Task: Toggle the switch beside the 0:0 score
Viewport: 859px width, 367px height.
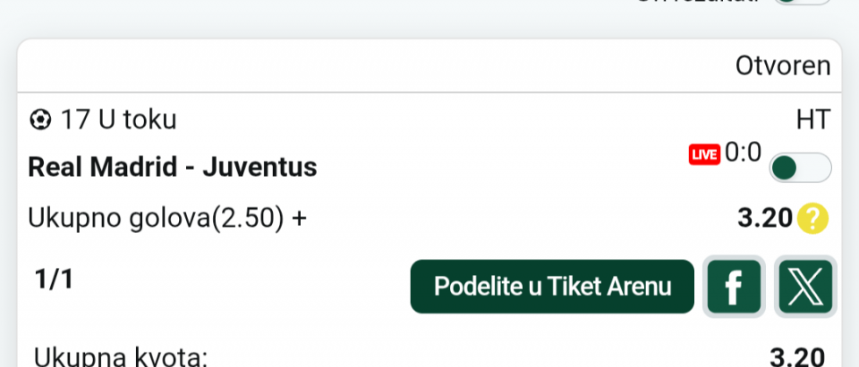Action: click(799, 168)
